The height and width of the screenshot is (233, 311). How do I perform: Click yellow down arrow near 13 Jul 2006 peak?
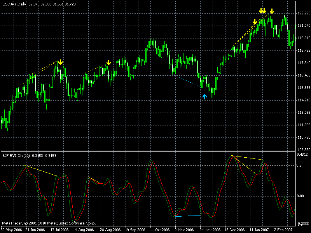coord(60,62)
